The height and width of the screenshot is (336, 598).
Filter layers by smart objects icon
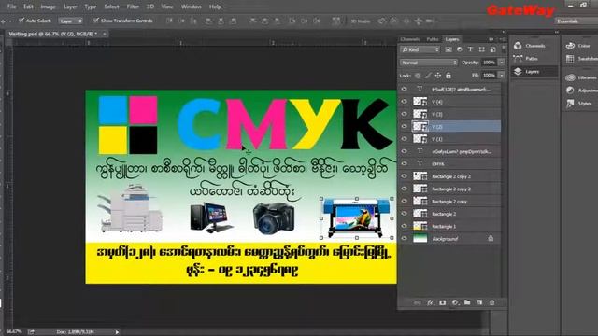click(492, 49)
